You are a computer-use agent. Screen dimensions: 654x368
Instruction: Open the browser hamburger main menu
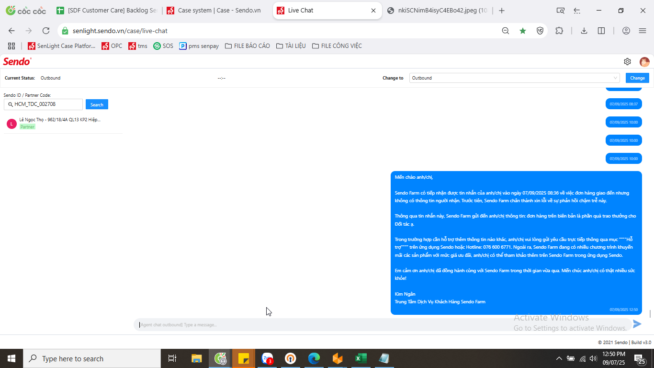(x=643, y=31)
